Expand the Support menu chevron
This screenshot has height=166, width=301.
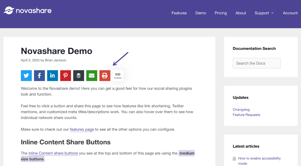click(272, 13)
